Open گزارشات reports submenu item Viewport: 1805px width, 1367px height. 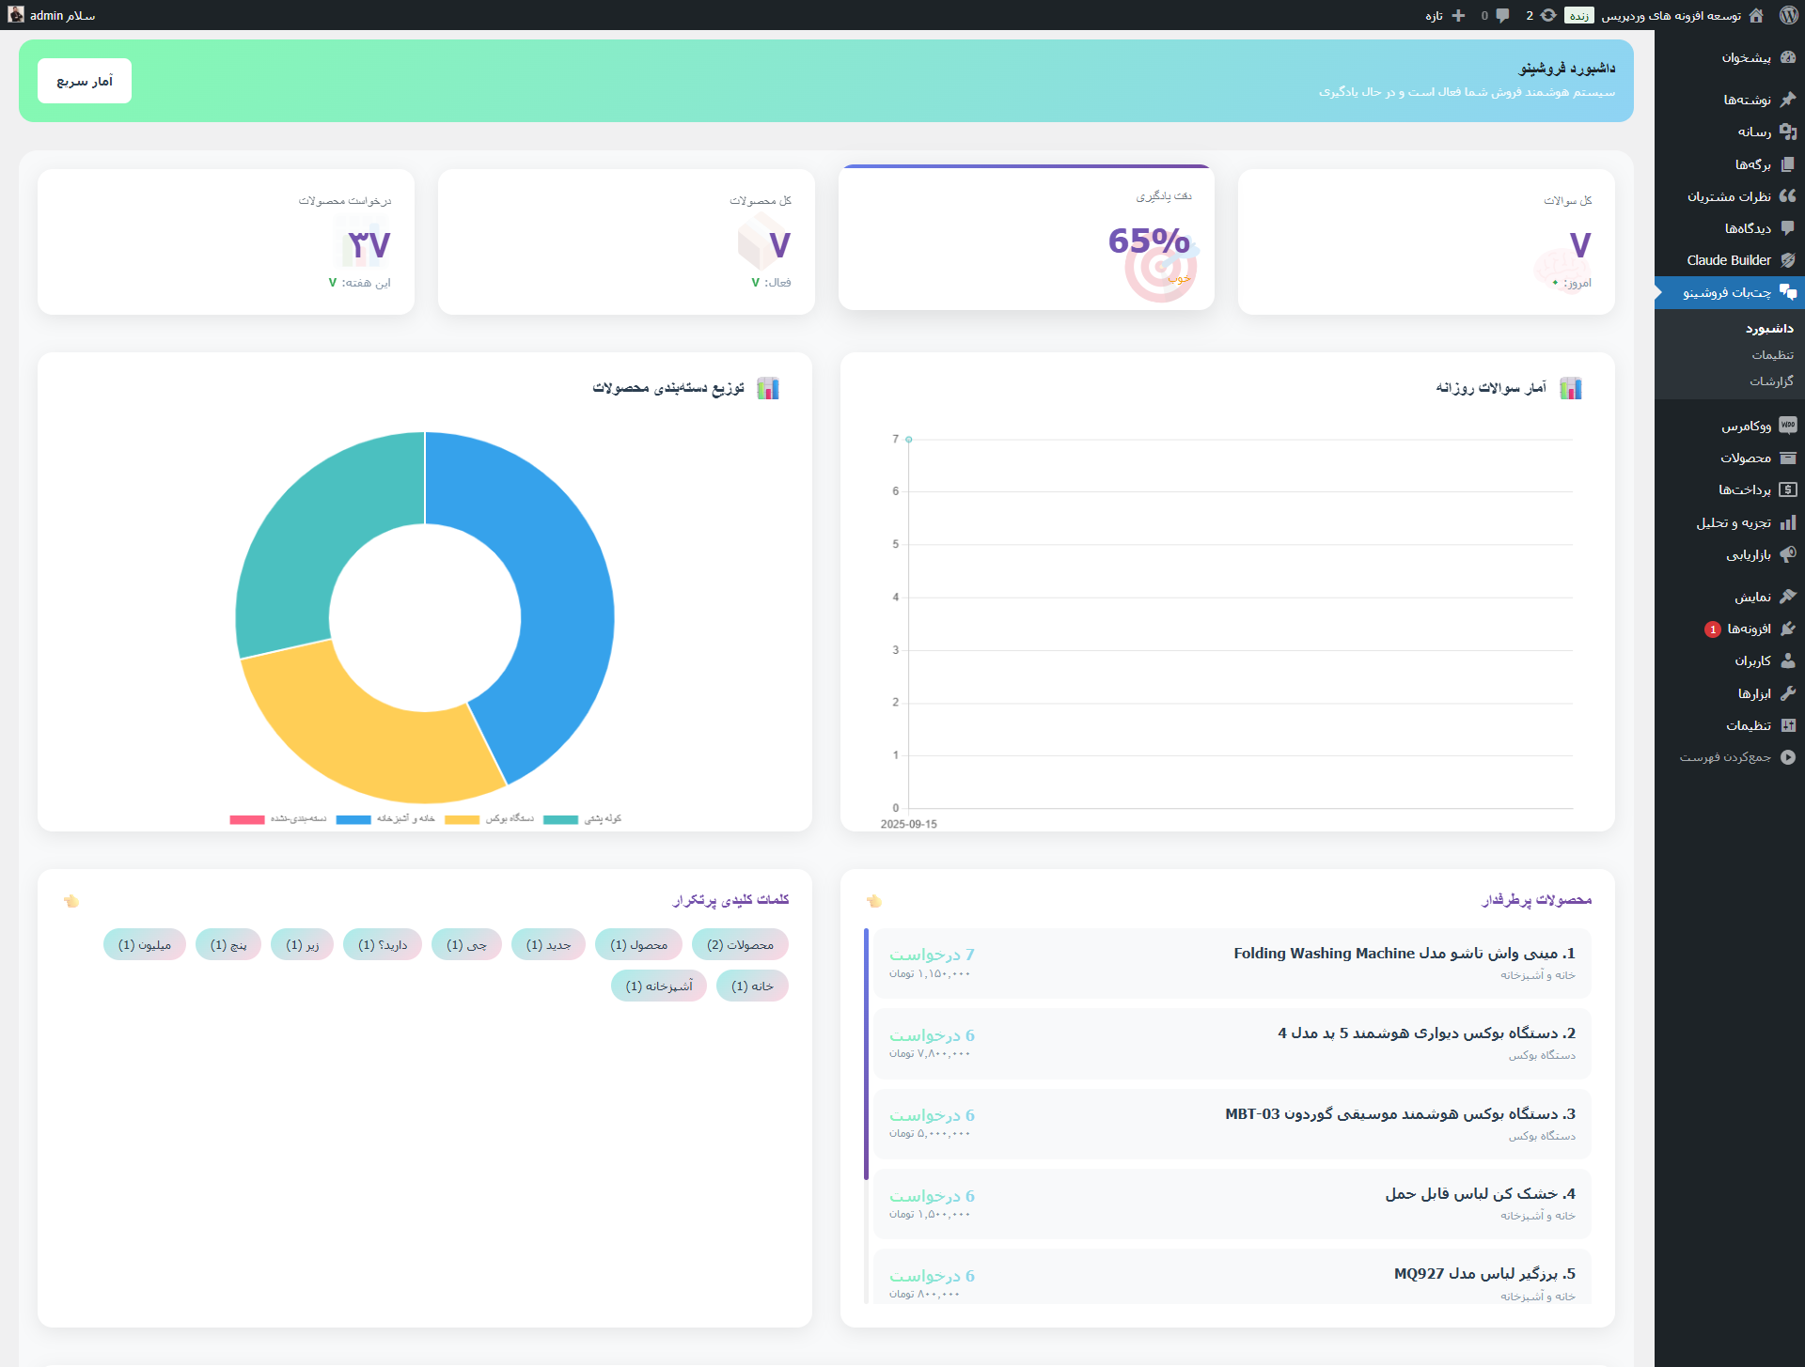pyautogui.click(x=1771, y=381)
